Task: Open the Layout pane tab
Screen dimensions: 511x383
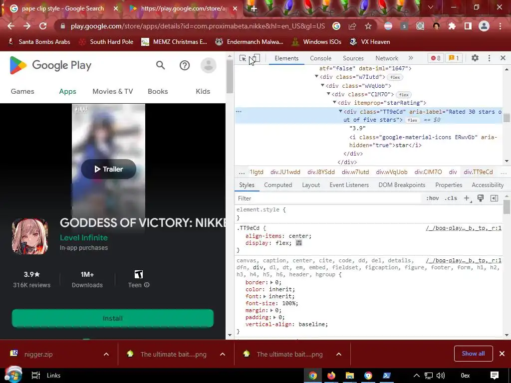Action: pyautogui.click(x=310, y=185)
